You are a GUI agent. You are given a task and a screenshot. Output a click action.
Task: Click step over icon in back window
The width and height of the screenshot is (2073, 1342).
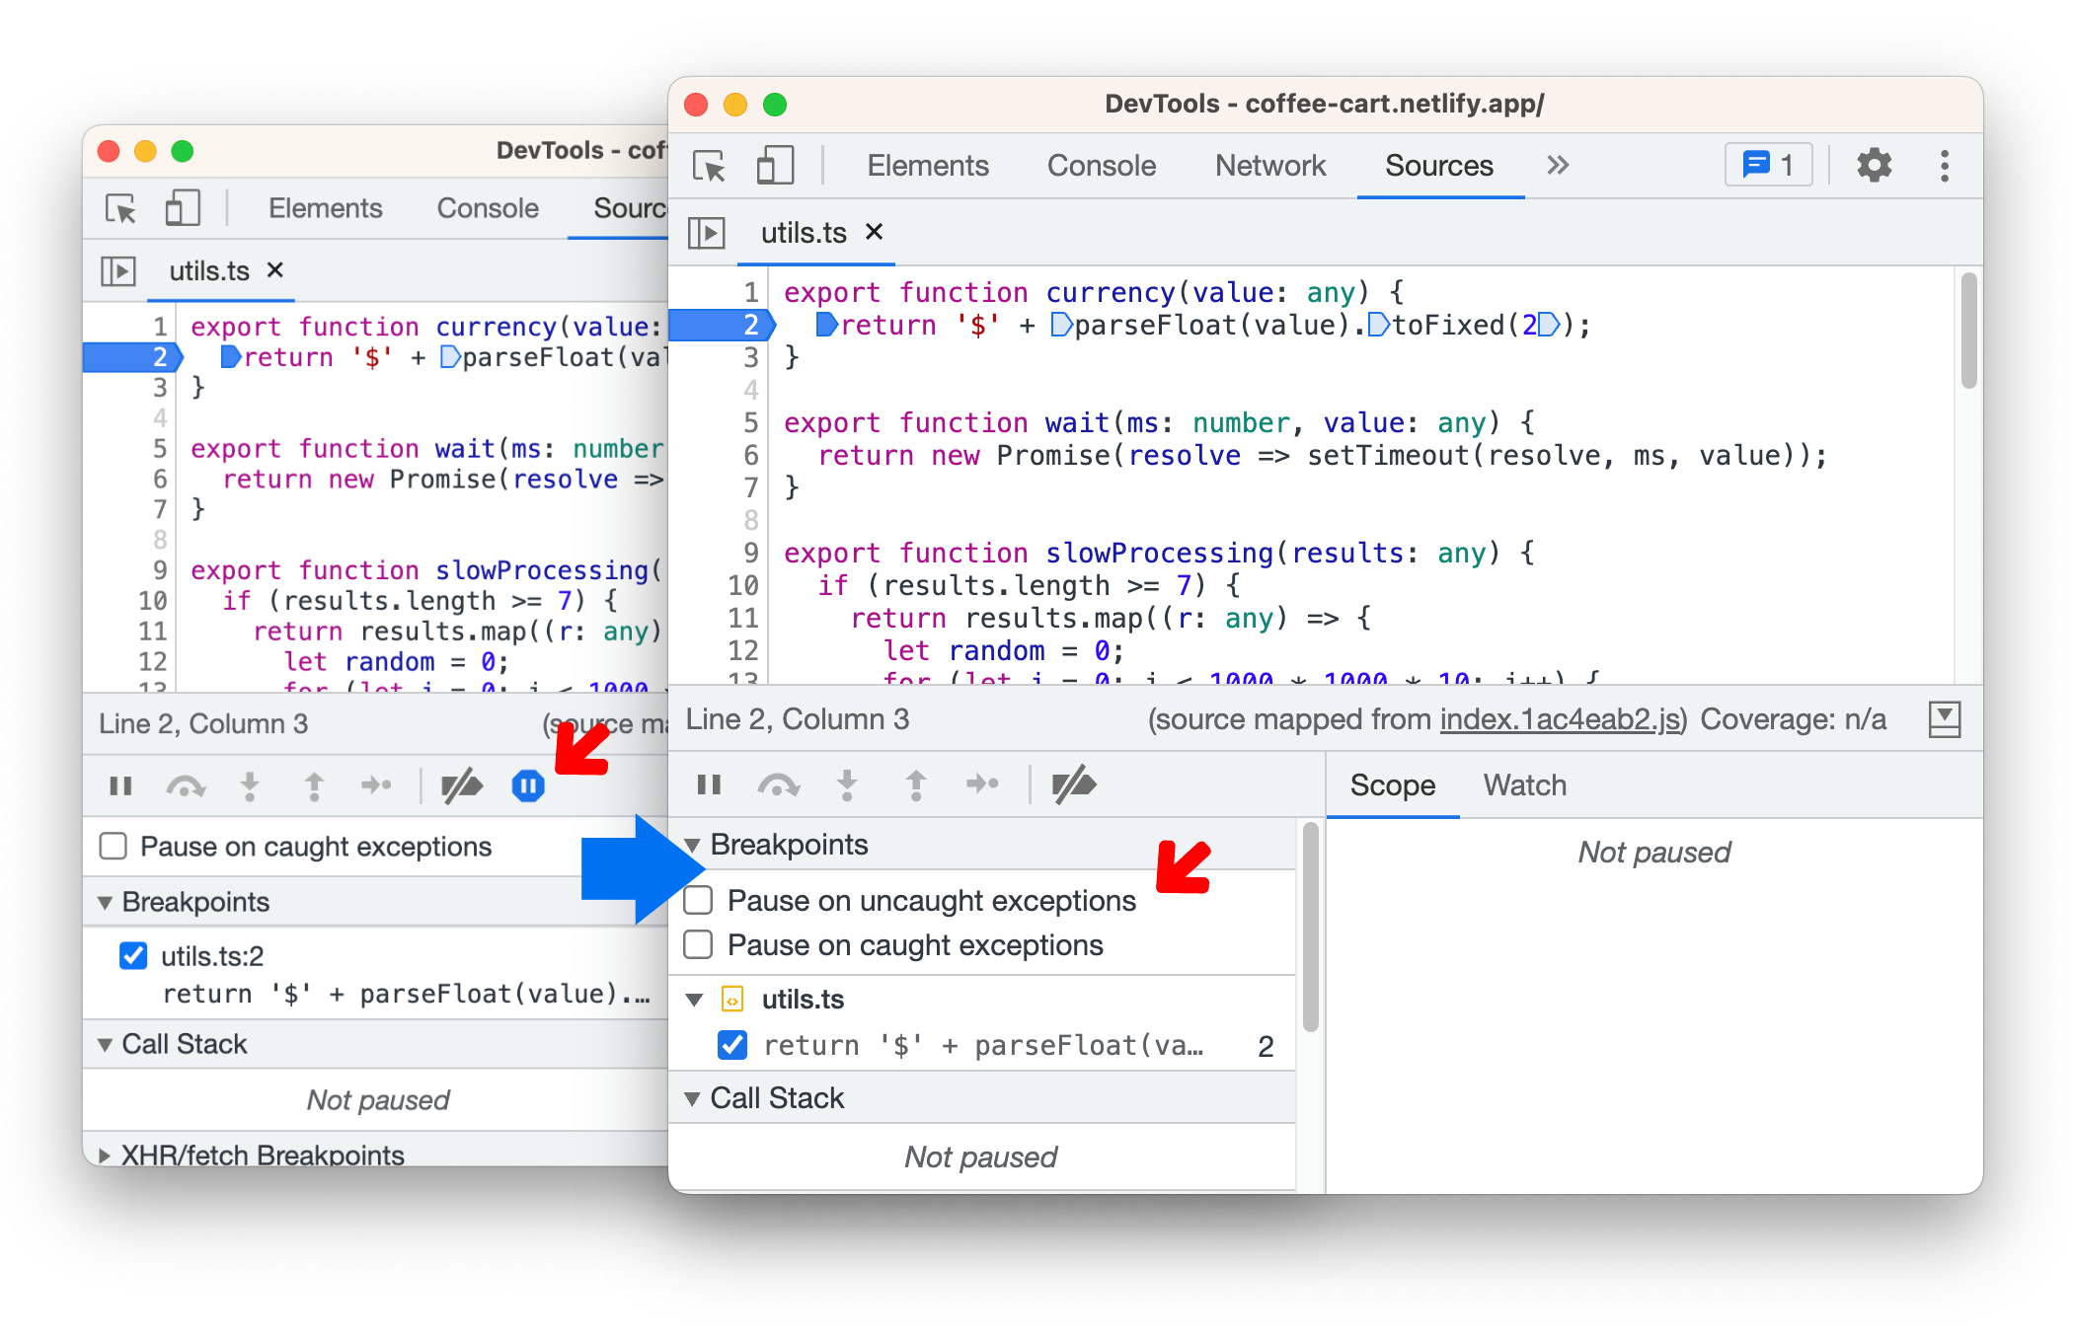[x=186, y=786]
